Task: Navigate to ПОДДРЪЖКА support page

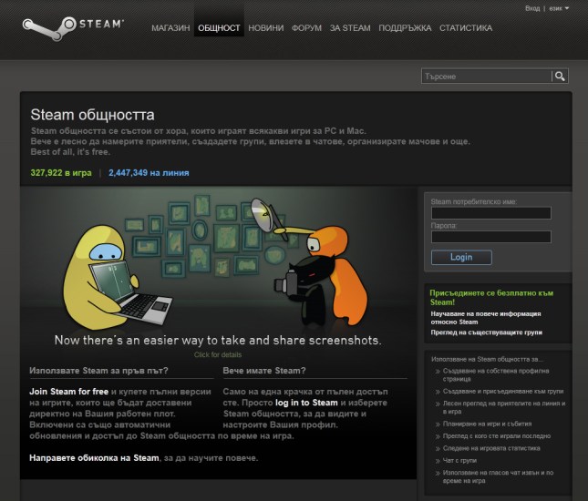Action: [x=405, y=28]
